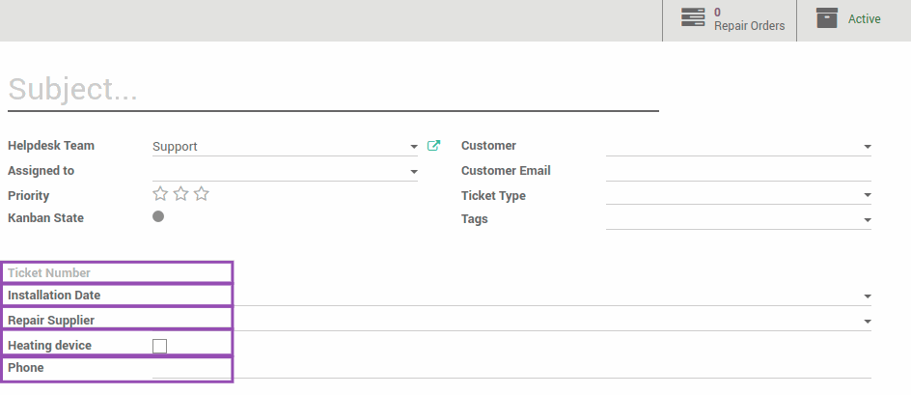The width and height of the screenshot is (911, 395).
Task: Set priority with the third star
Action: [x=201, y=194]
